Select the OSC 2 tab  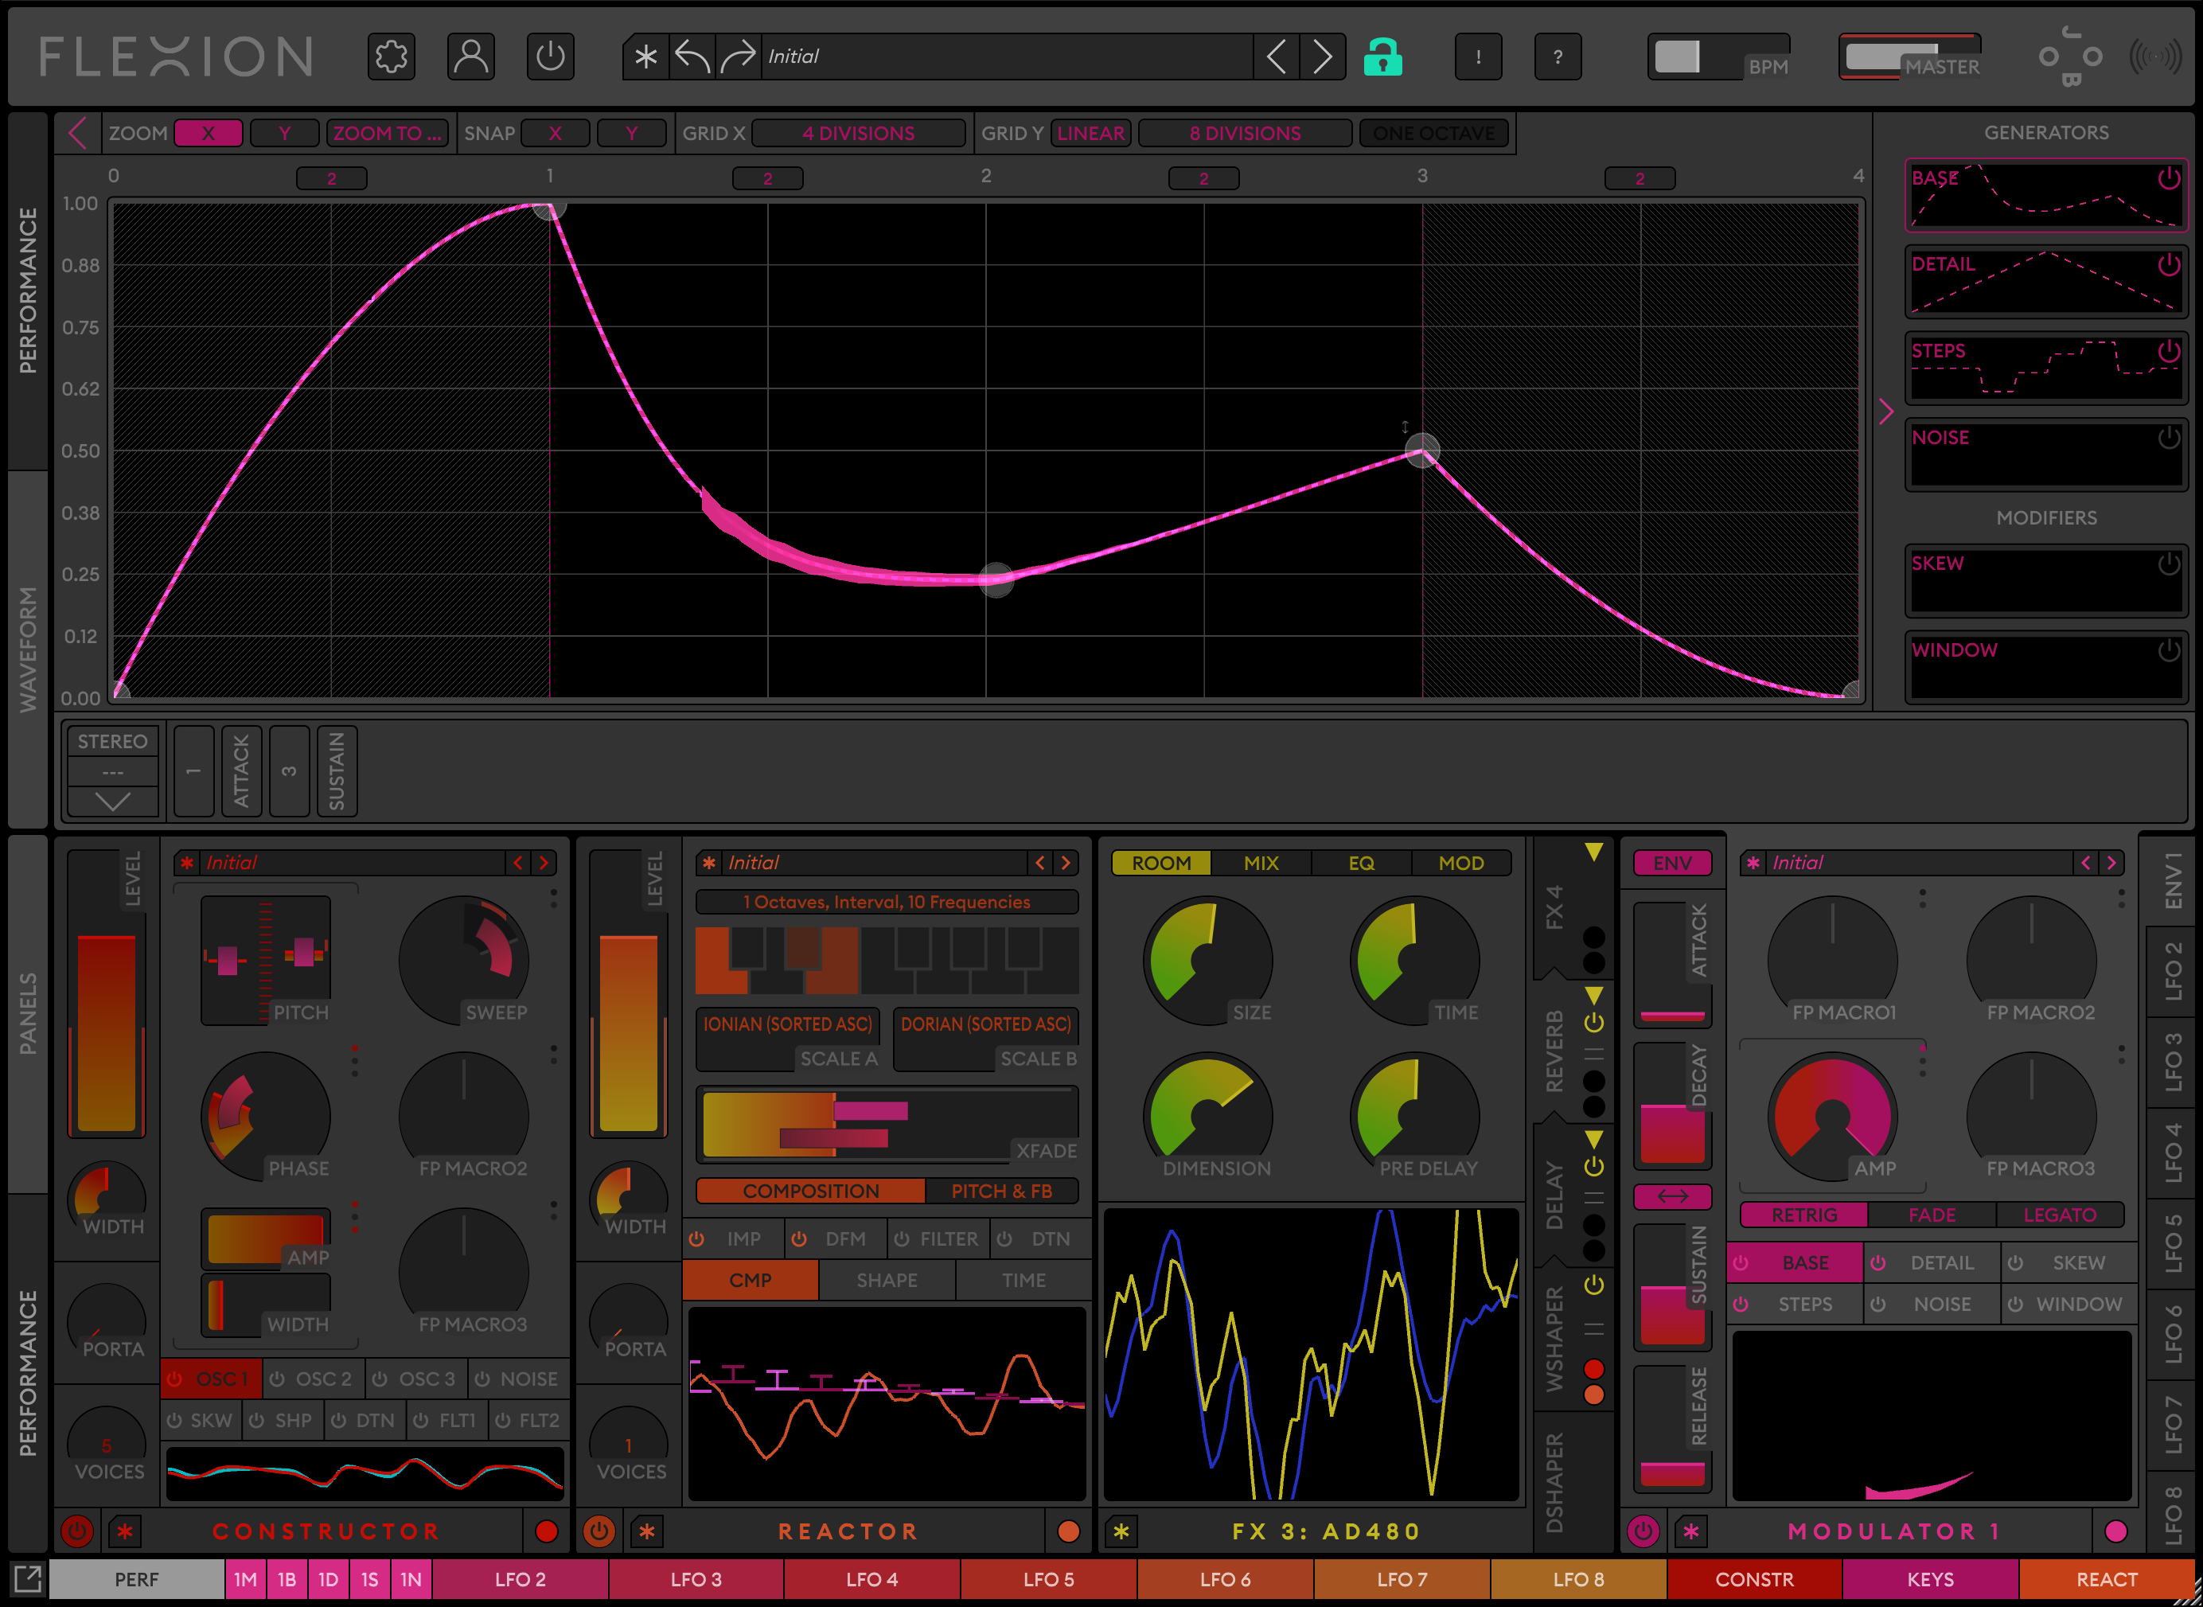[314, 1379]
